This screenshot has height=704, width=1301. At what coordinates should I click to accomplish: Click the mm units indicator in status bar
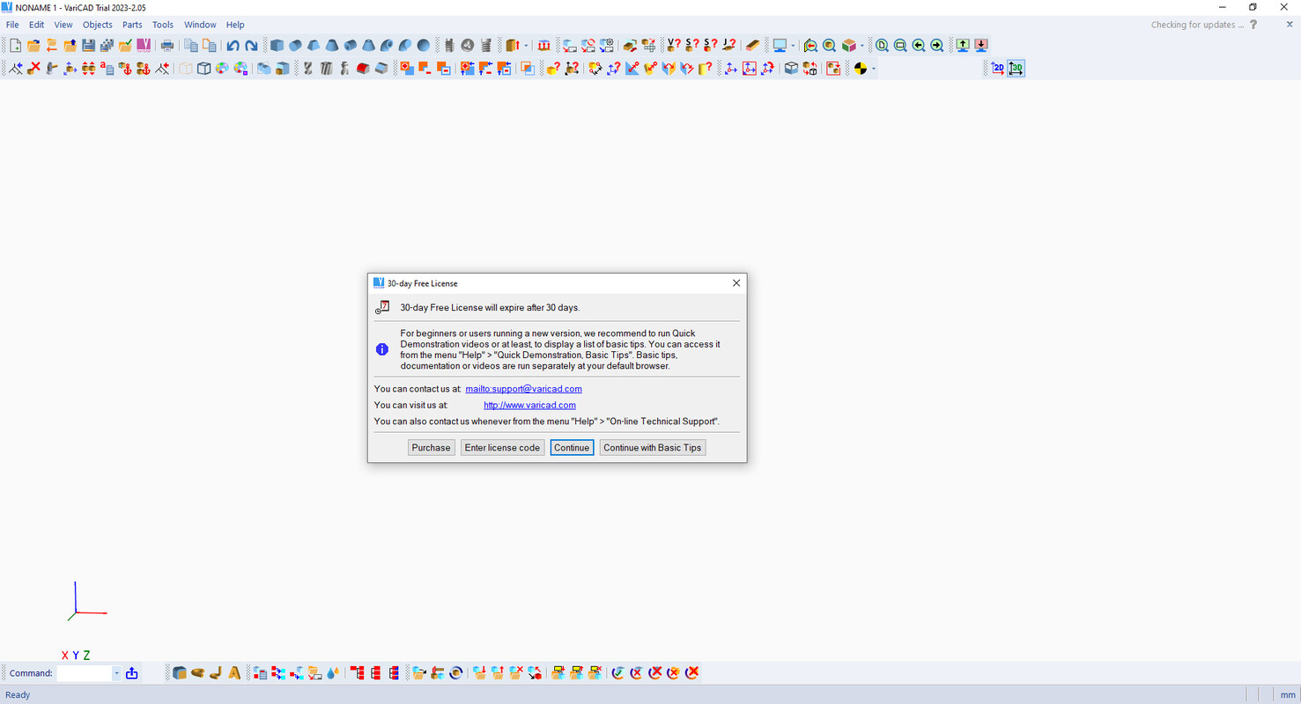[1288, 695]
